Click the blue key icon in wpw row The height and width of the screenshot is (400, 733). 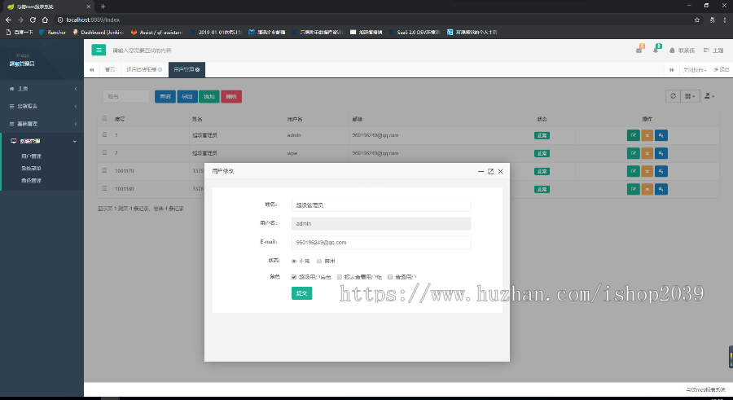(x=661, y=153)
